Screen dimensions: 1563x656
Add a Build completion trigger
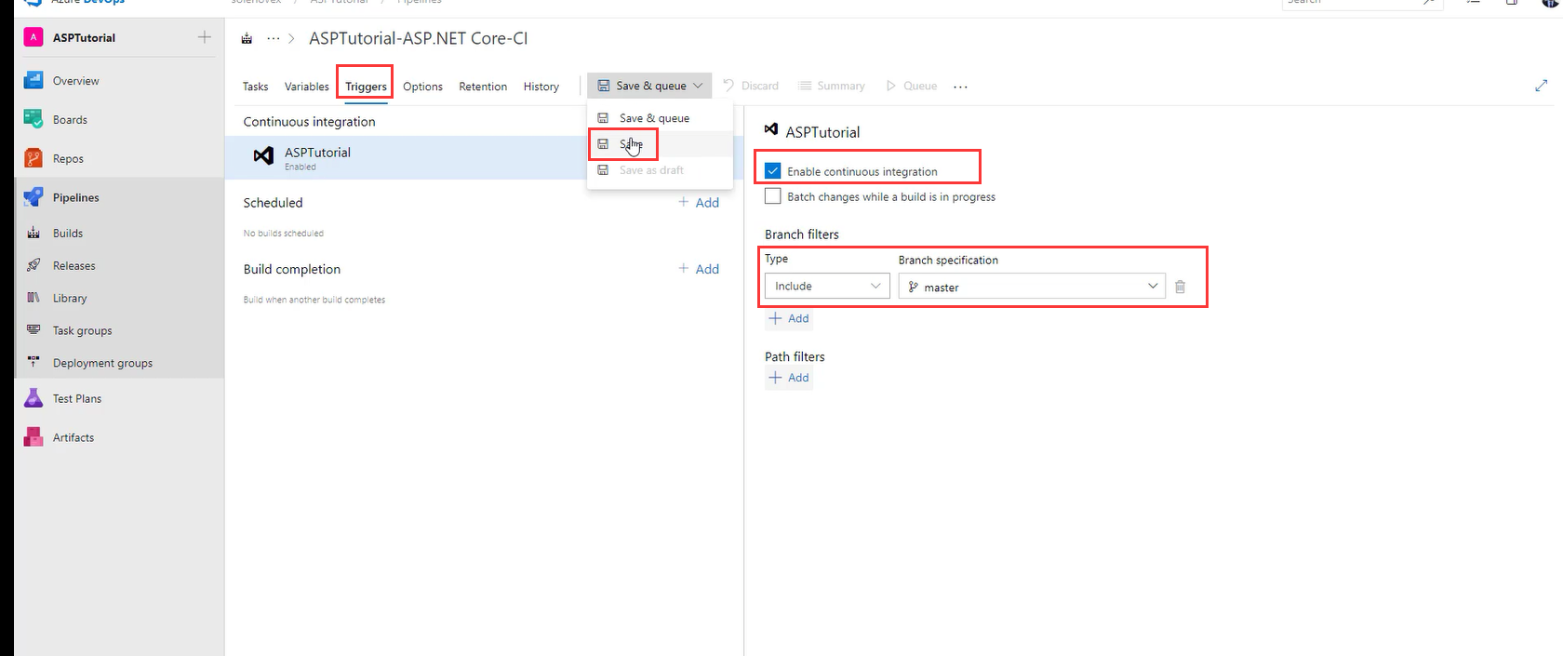click(x=699, y=269)
